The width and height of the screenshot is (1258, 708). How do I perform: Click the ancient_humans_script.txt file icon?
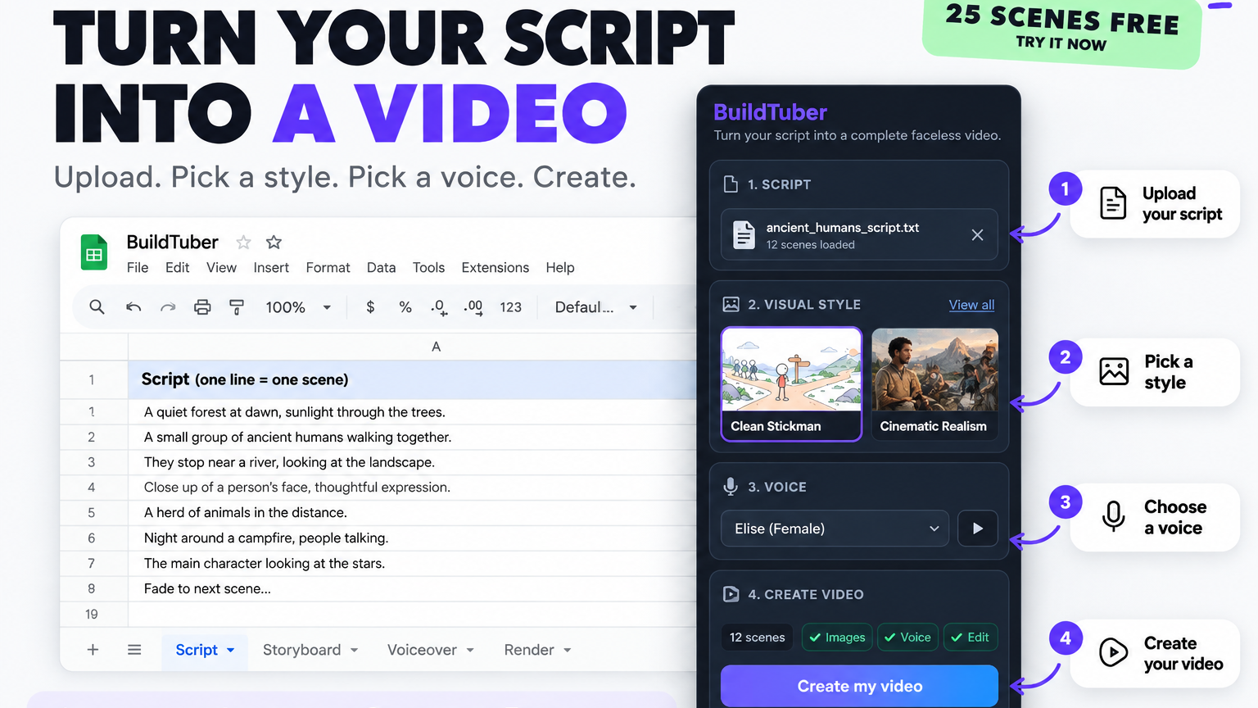coord(743,235)
